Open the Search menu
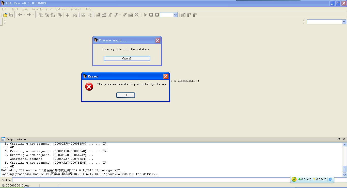Viewport: 347px width, 188px height. pyautogui.click(x=37, y=9)
